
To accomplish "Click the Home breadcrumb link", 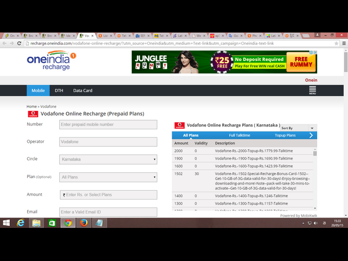I will click(x=31, y=107).
